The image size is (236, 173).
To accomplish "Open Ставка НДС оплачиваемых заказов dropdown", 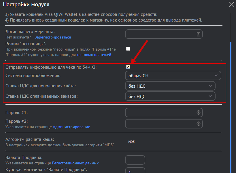I will point(170,96).
